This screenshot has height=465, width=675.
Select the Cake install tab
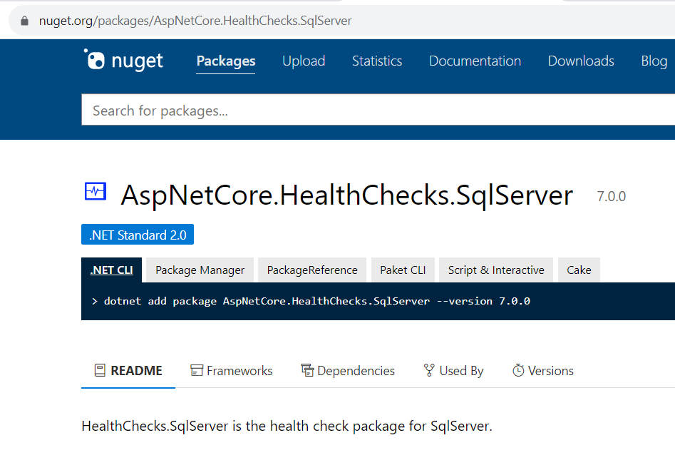pos(579,270)
